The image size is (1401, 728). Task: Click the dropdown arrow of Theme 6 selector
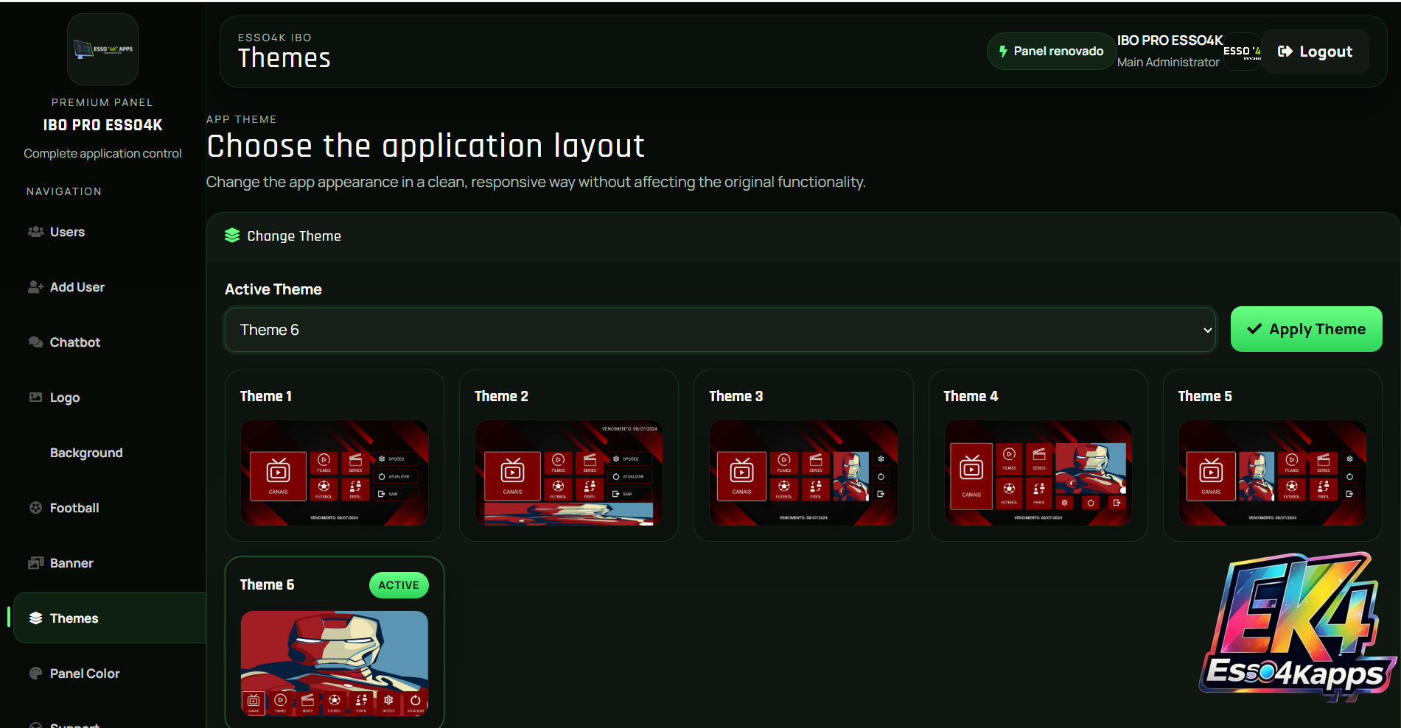click(x=1207, y=330)
